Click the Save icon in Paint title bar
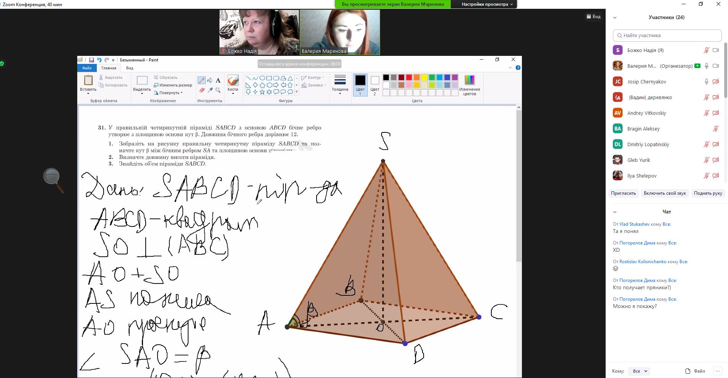Viewport: 728px width, 378px height. [x=91, y=60]
